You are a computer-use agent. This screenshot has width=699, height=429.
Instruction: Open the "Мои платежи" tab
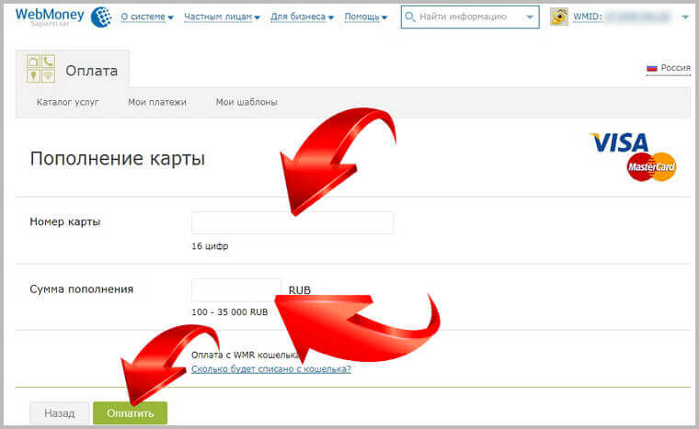[x=157, y=102]
